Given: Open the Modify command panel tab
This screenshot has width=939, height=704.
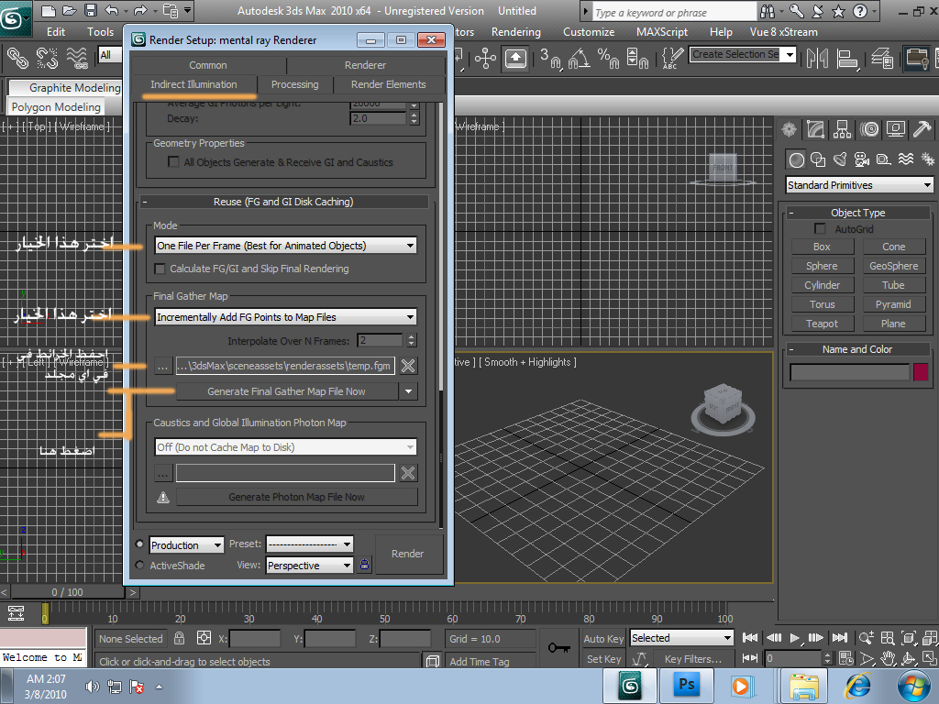Looking at the screenshot, I should [815, 128].
